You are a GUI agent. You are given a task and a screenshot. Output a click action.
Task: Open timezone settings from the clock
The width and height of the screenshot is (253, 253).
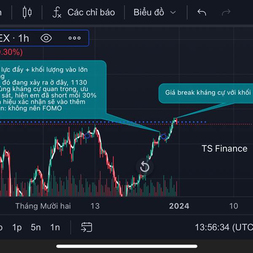(223, 227)
